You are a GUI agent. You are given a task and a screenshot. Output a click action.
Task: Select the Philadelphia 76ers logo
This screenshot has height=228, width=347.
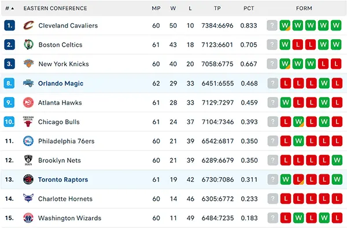point(28,141)
